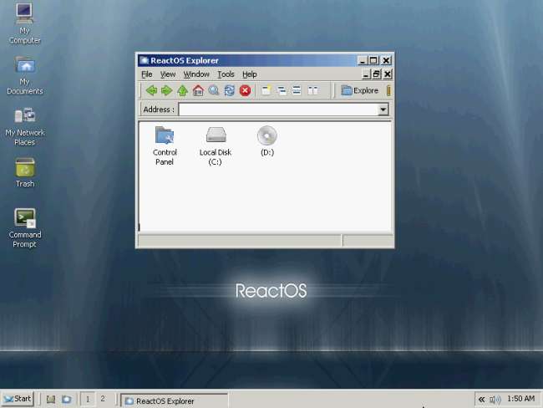
Task: Click the volume speaker tray icon
Action: point(495,400)
